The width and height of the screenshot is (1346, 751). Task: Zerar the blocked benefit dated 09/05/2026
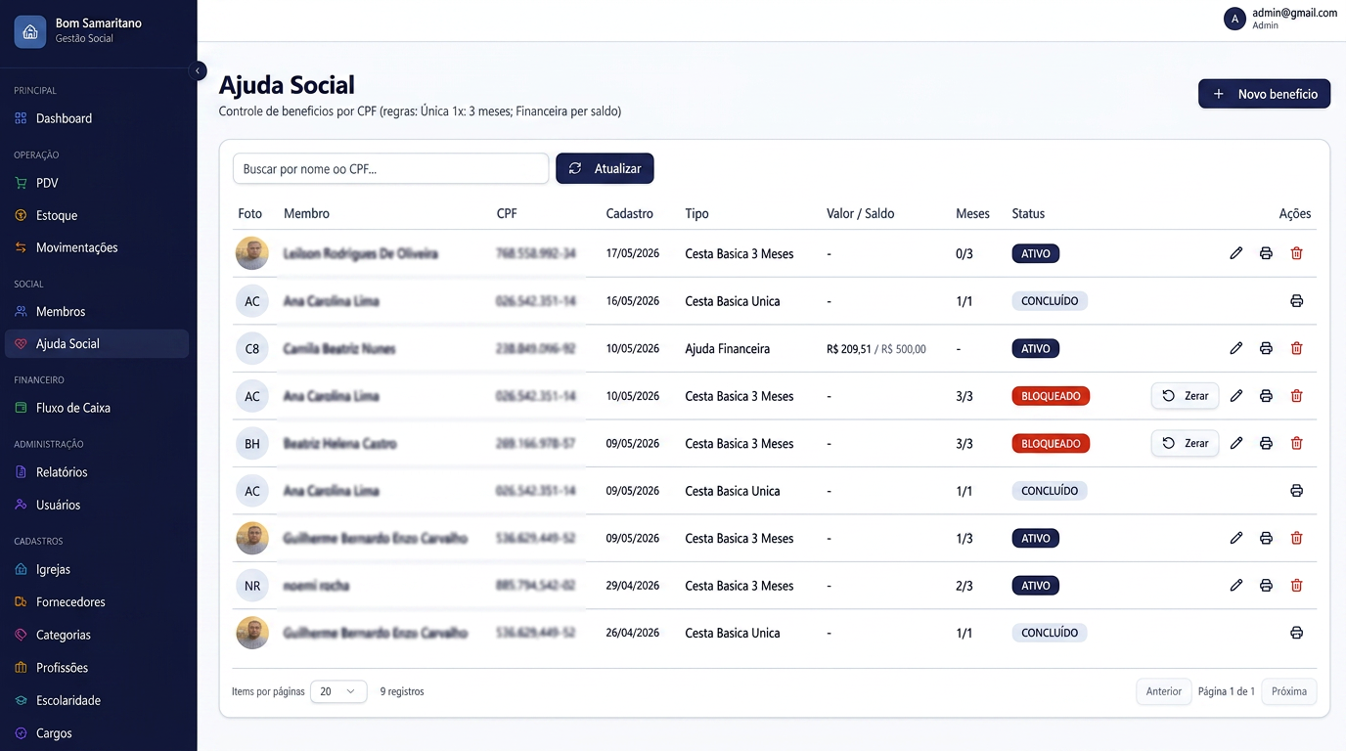click(x=1185, y=443)
